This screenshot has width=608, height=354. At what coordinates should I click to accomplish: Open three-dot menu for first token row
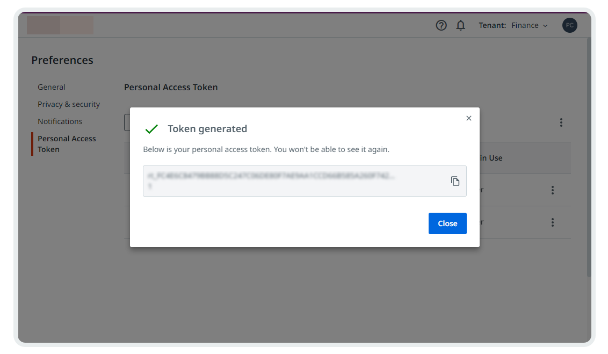coord(552,190)
